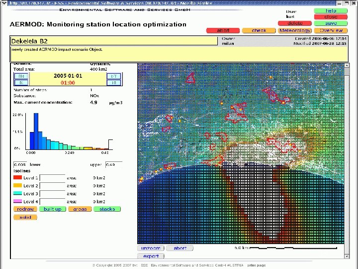Click the green help button
The height and width of the screenshot is (269, 358).
[331, 11]
